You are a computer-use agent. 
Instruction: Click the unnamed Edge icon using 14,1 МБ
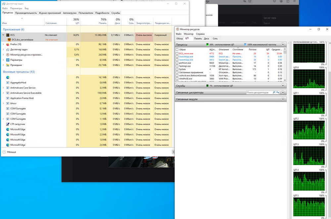(x=8, y=78)
